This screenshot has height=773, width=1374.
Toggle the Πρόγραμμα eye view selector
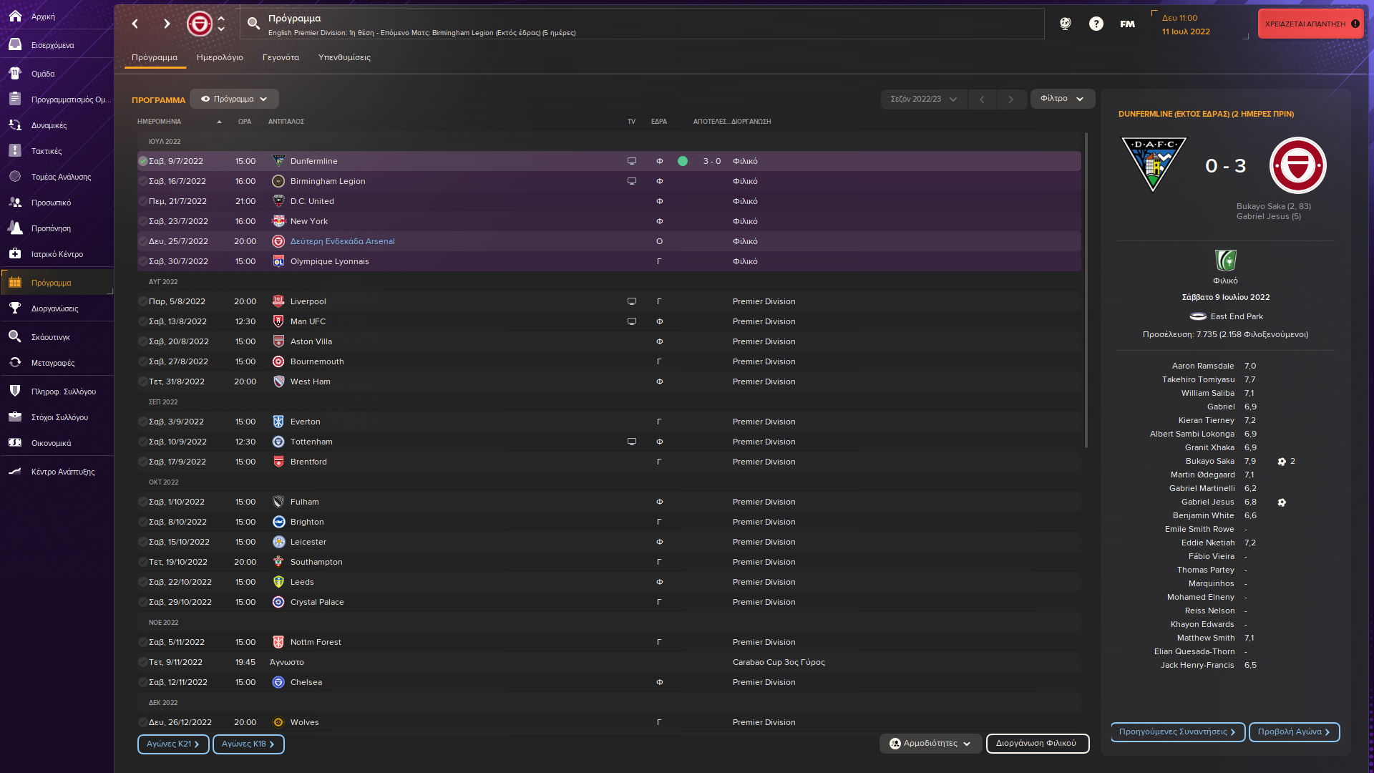pos(234,99)
